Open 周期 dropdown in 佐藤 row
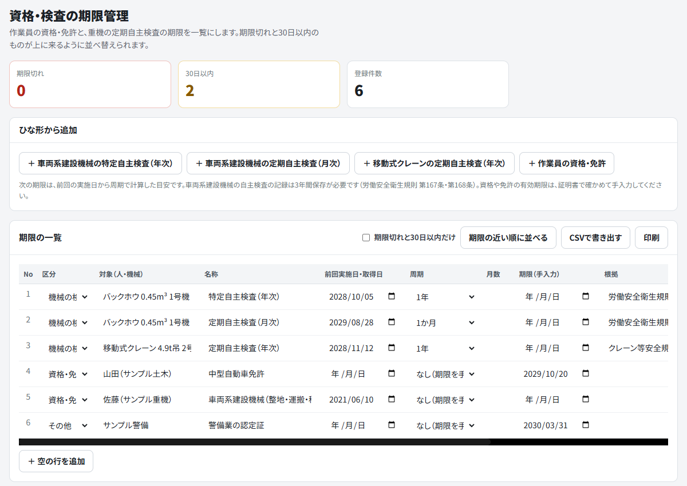The width and height of the screenshot is (687, 486). tap(445, 400)
